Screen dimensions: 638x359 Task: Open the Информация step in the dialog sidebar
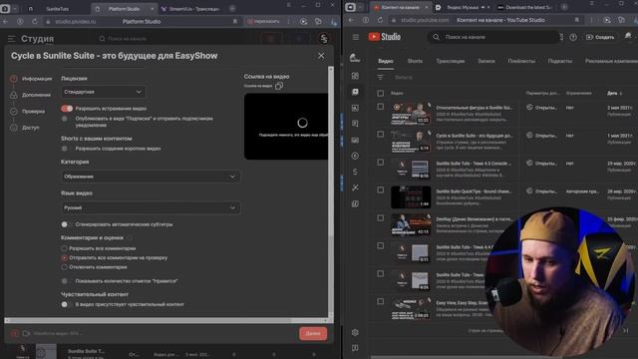pos(31,79)
